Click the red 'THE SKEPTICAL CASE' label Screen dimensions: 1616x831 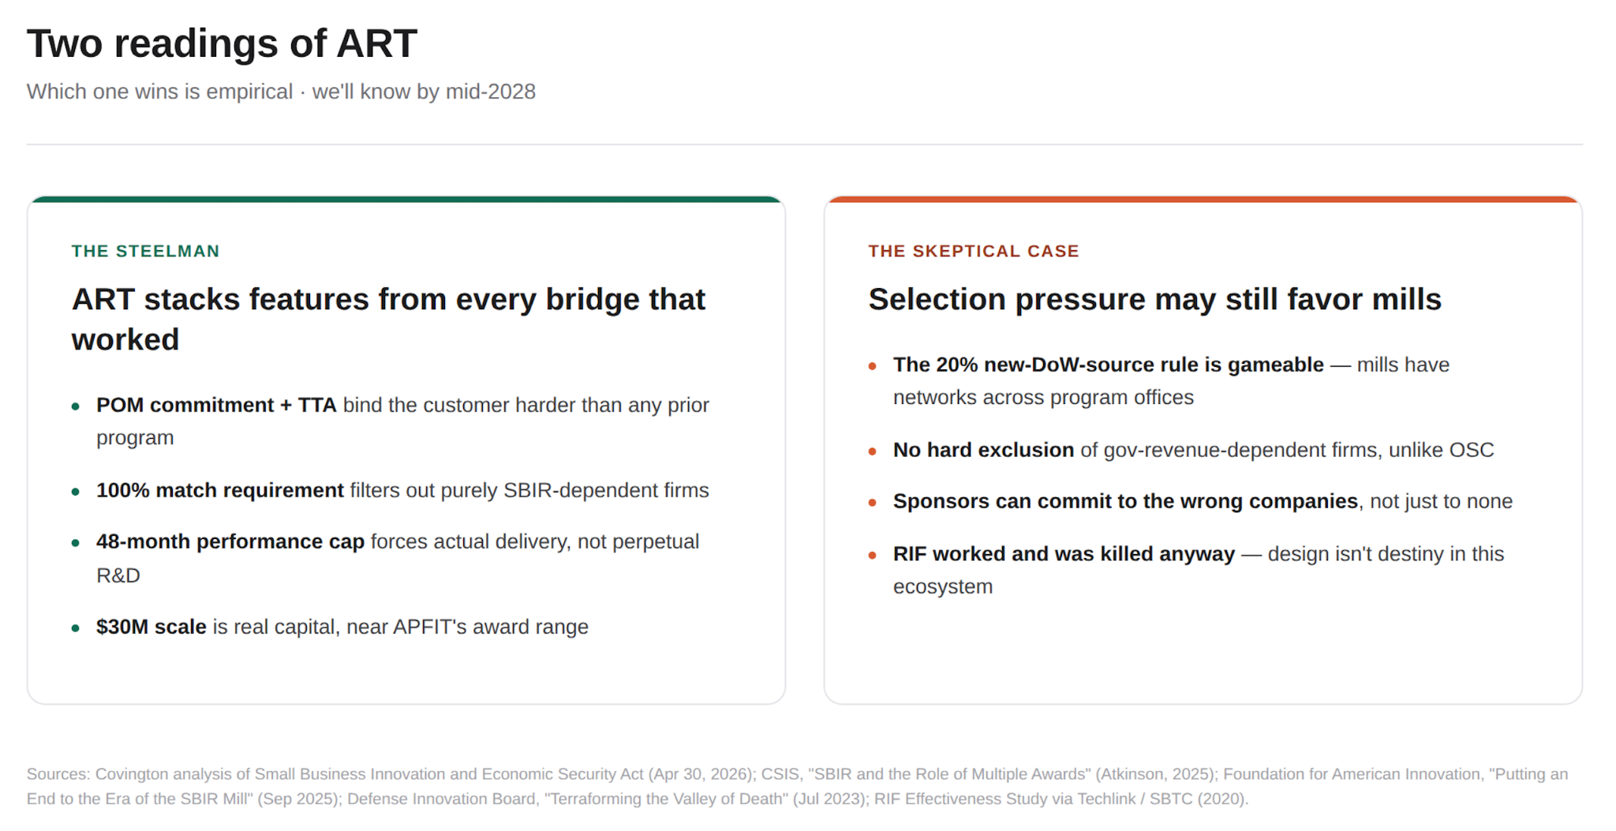tap(973, 251)
